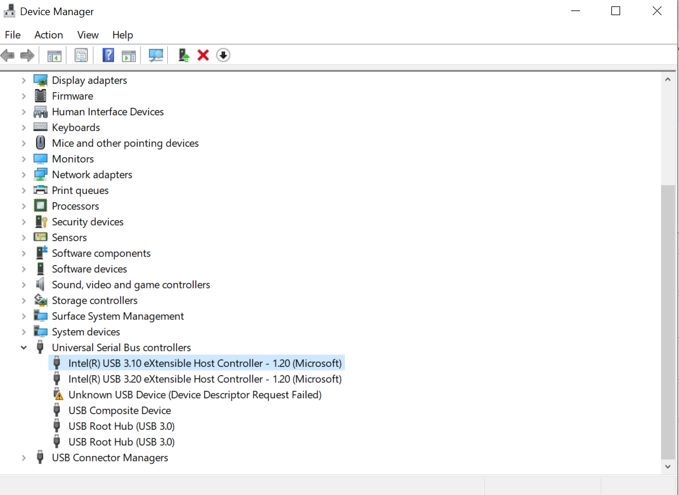
Task: Click the Security devices key icon
Action: pos(41,221)
